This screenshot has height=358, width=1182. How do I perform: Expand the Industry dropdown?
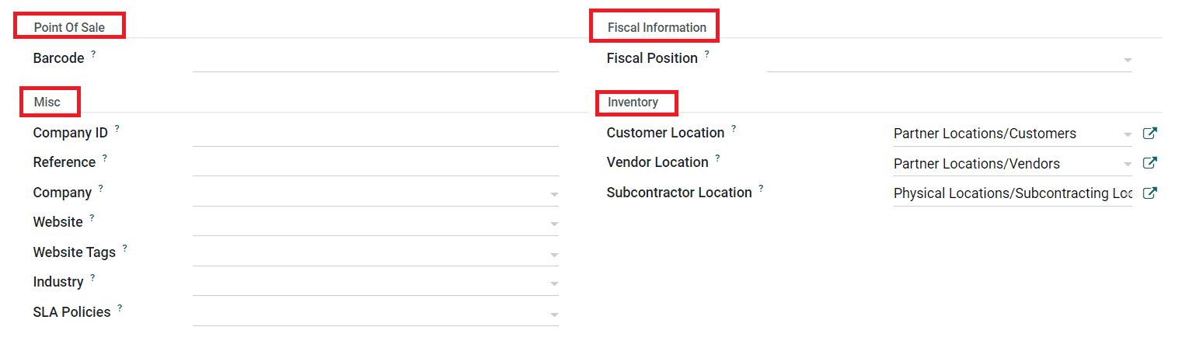[554, 284]
